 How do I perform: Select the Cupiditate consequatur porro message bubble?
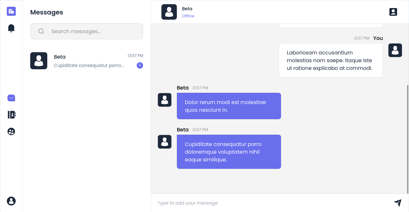pyautogui.click(x=229, y=152)
